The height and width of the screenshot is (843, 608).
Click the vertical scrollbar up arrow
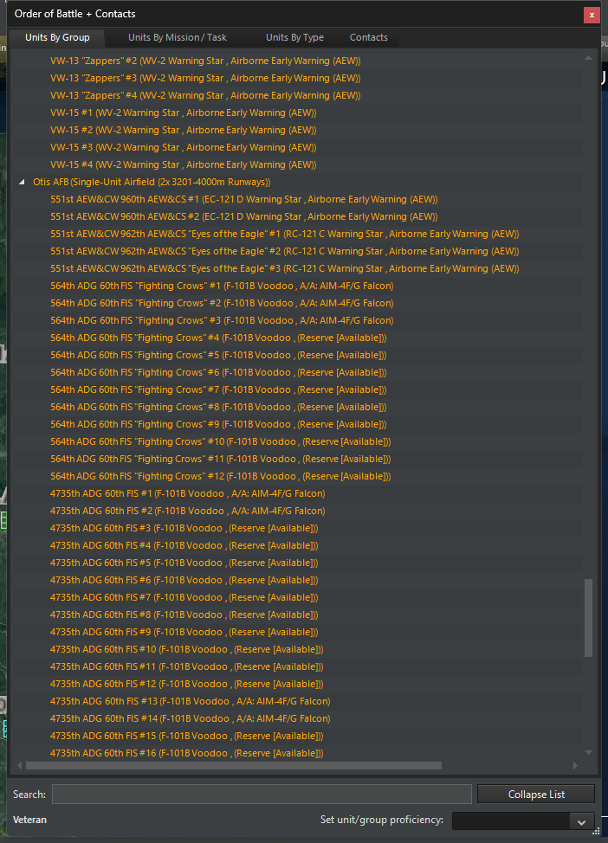pos(588,57)
